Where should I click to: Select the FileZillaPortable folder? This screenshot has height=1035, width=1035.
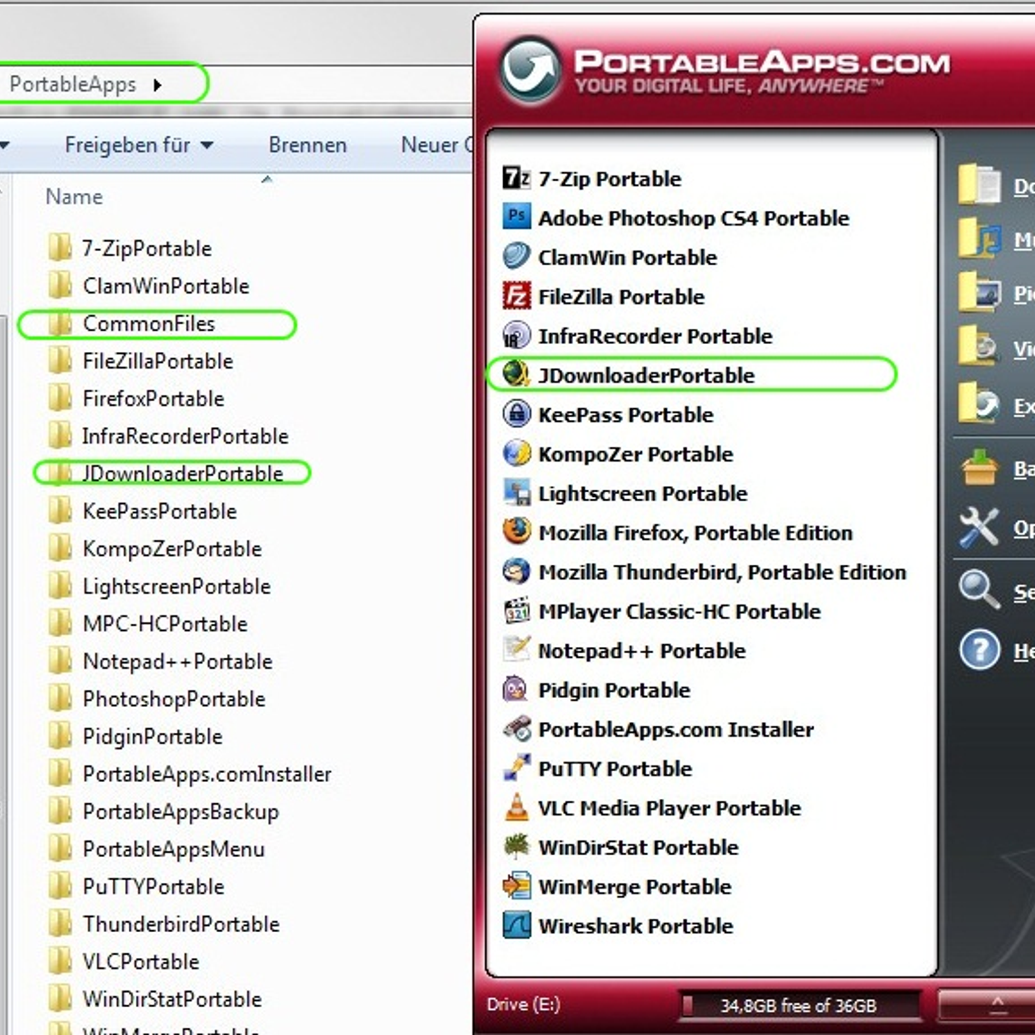coord(141,361)
